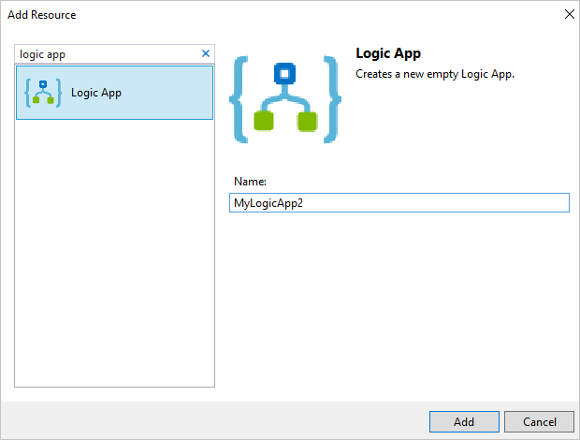Cancel the Add Resource dialog
The width and height of the screenshot is (580, 440).
[x=539, y=421]
